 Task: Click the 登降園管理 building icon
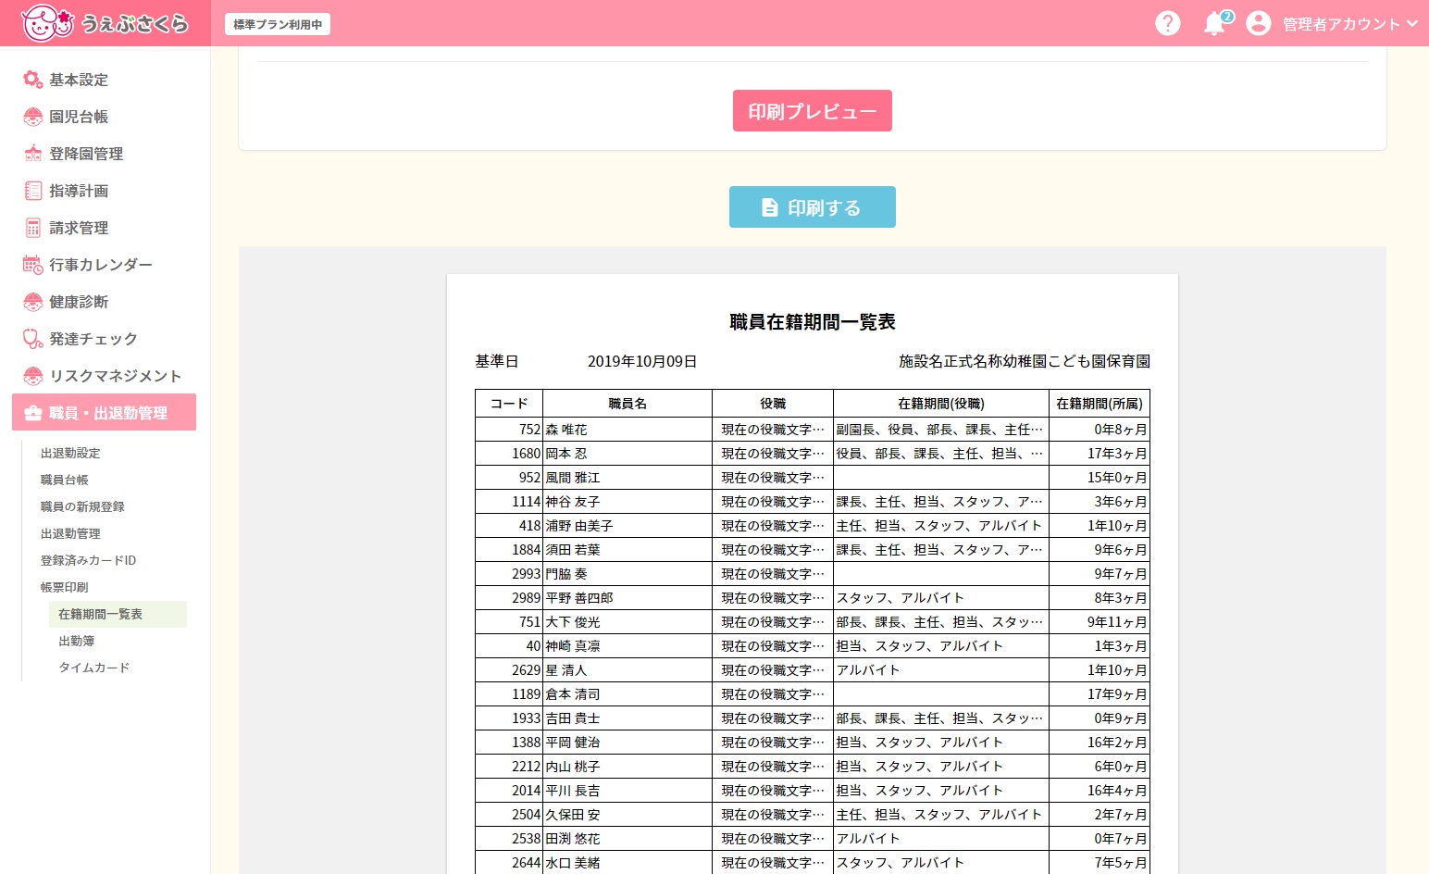33,154
